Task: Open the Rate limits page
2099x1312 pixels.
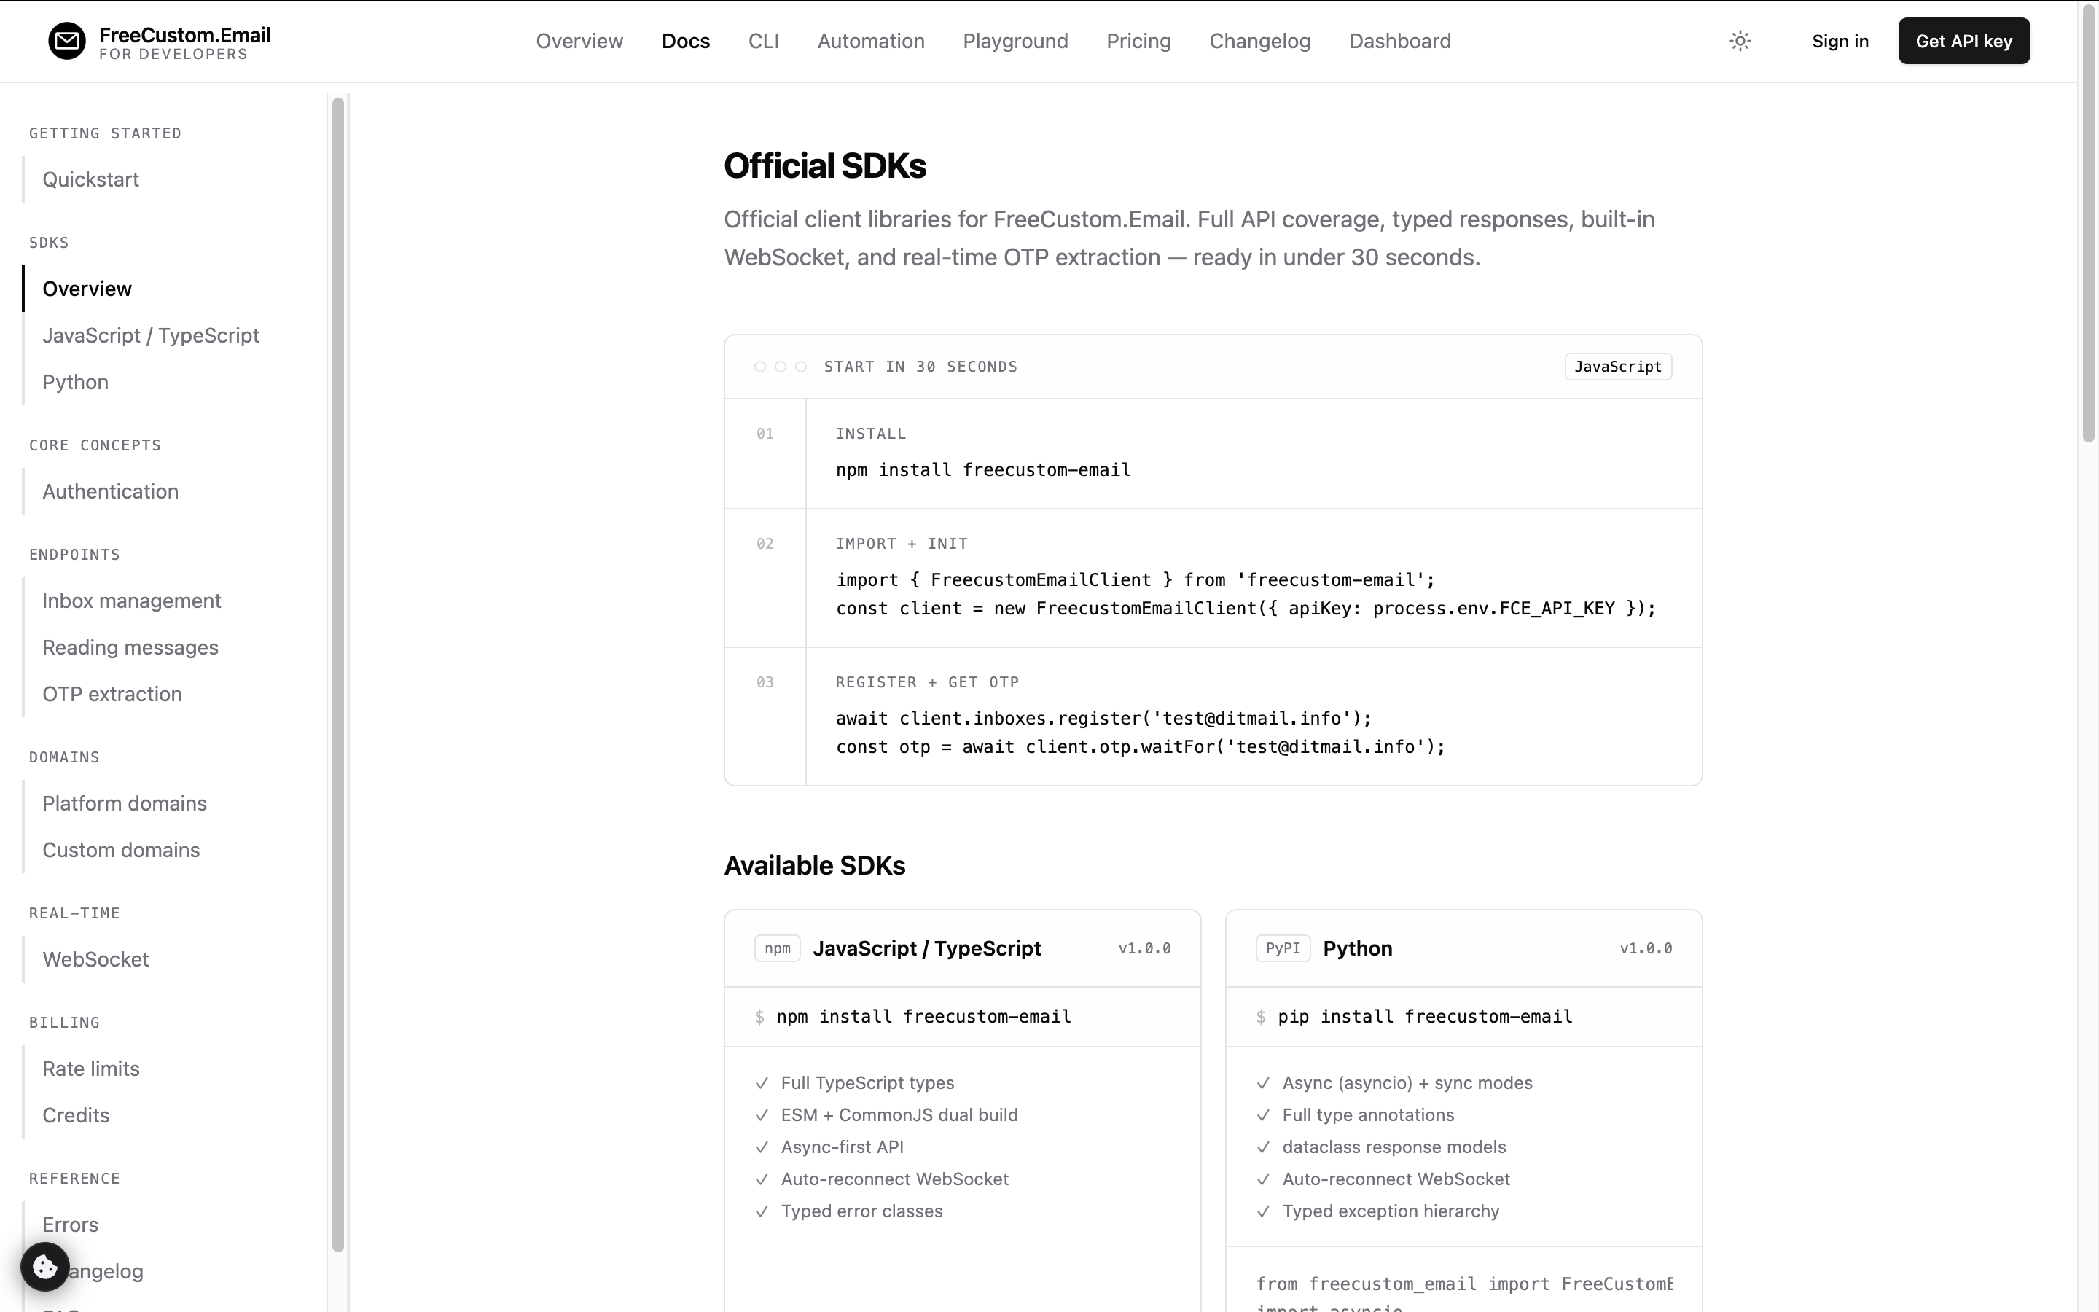Action: (x=90, y=1068)
